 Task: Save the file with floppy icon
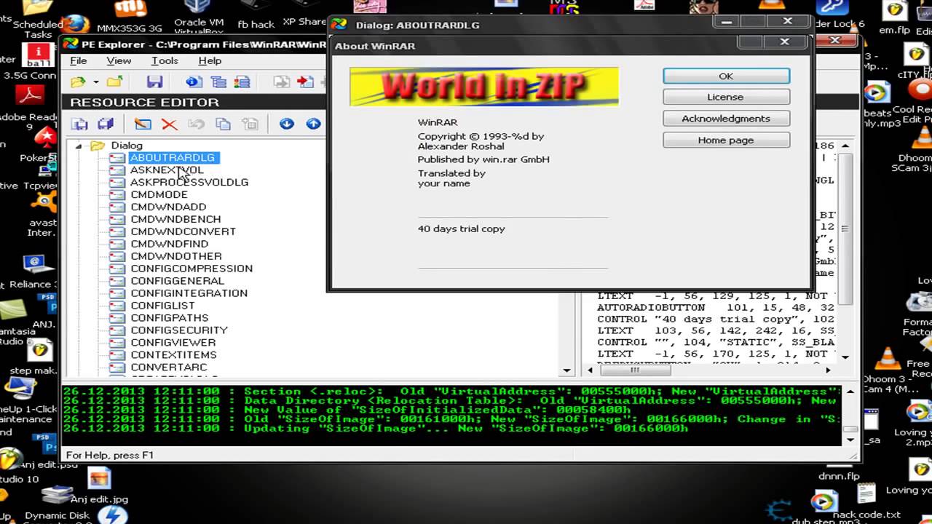[154, 82]
